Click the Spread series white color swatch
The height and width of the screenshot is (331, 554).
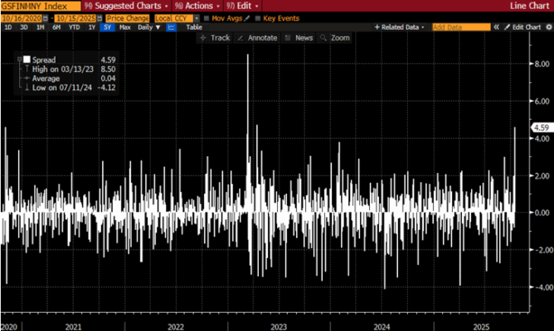tap(27, 59)
